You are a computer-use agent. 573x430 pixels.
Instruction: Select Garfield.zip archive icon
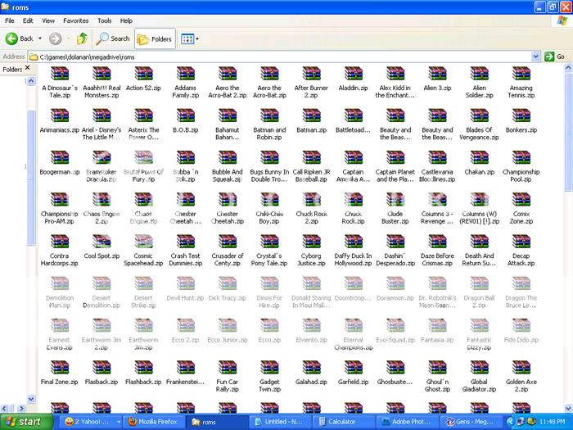[x=354, y=368]
